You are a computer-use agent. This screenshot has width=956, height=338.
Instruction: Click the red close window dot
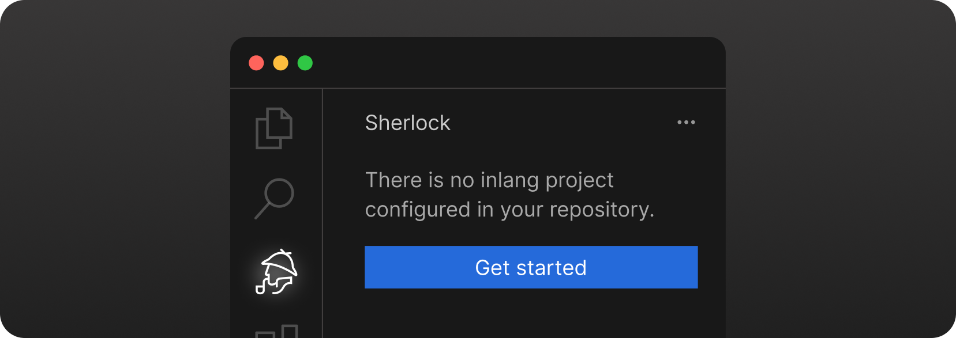[x=256, y=63]
